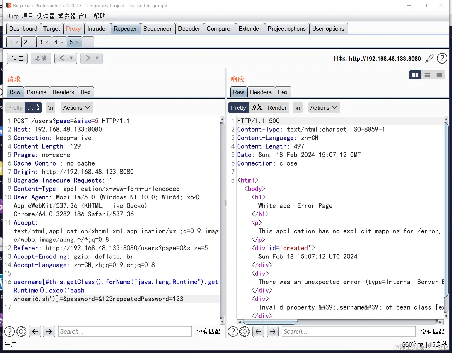Go to previous match in response
The width and height of the screenshot is (452, 353).
(258, 331)
